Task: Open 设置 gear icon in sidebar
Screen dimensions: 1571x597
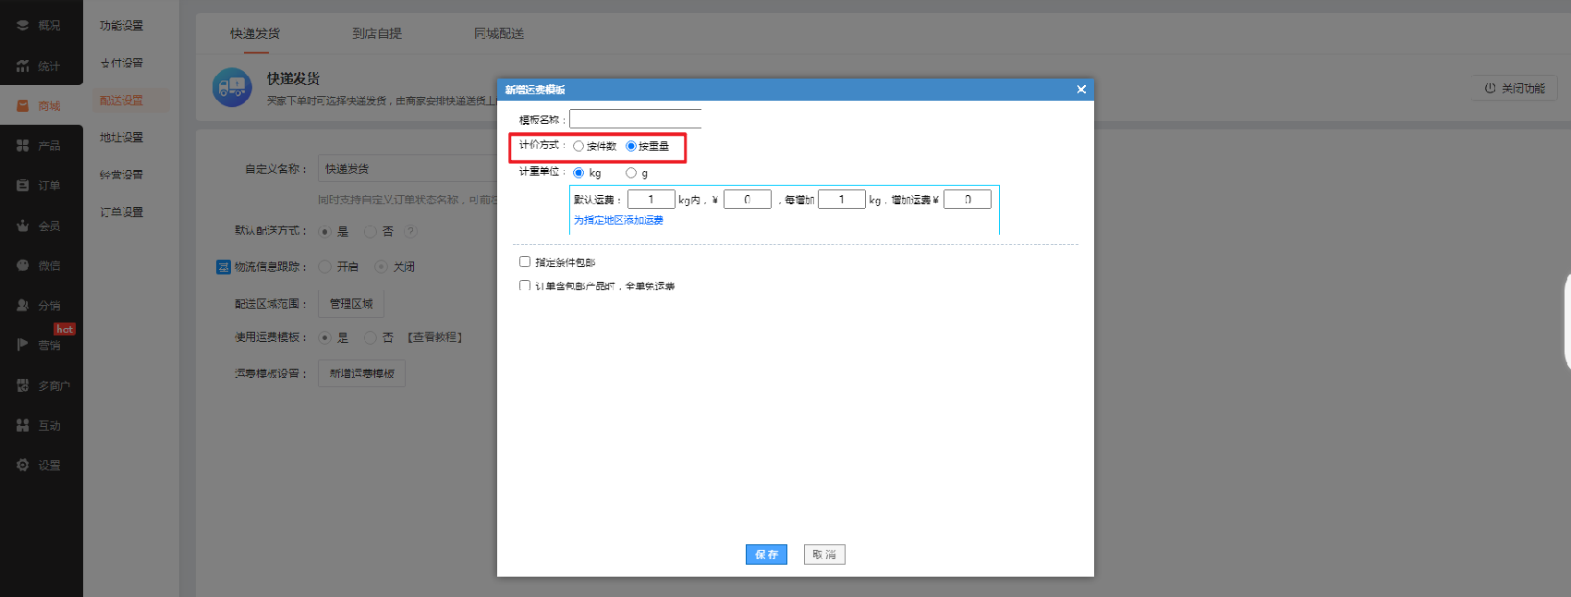Action: pos(23,465)
